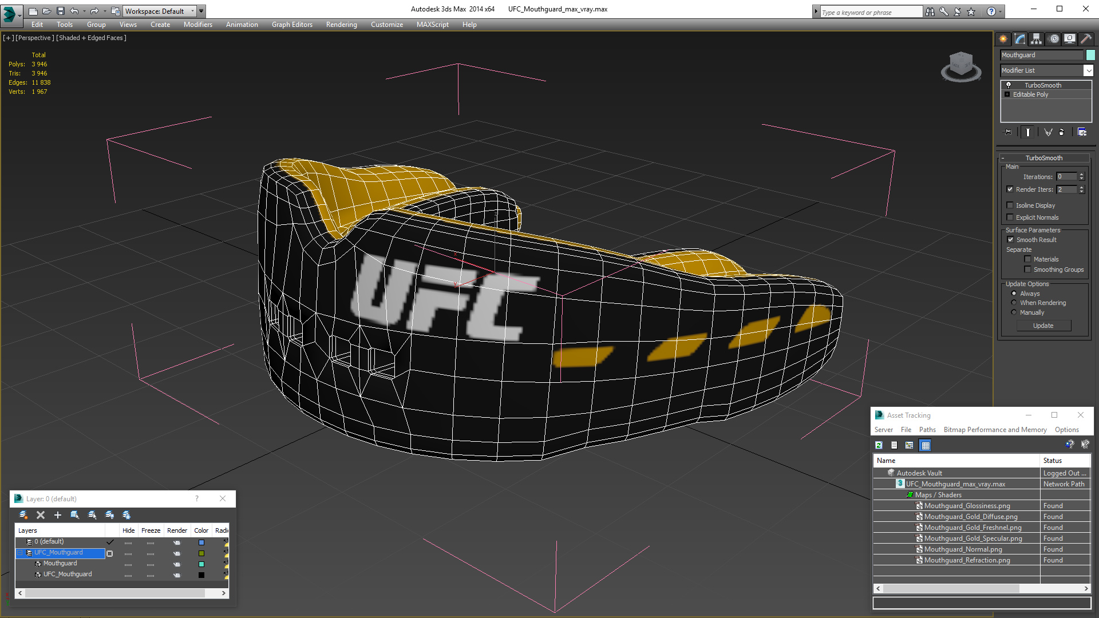
Task: Click the Open File toolbar icon
Action: tap(46, 11)
